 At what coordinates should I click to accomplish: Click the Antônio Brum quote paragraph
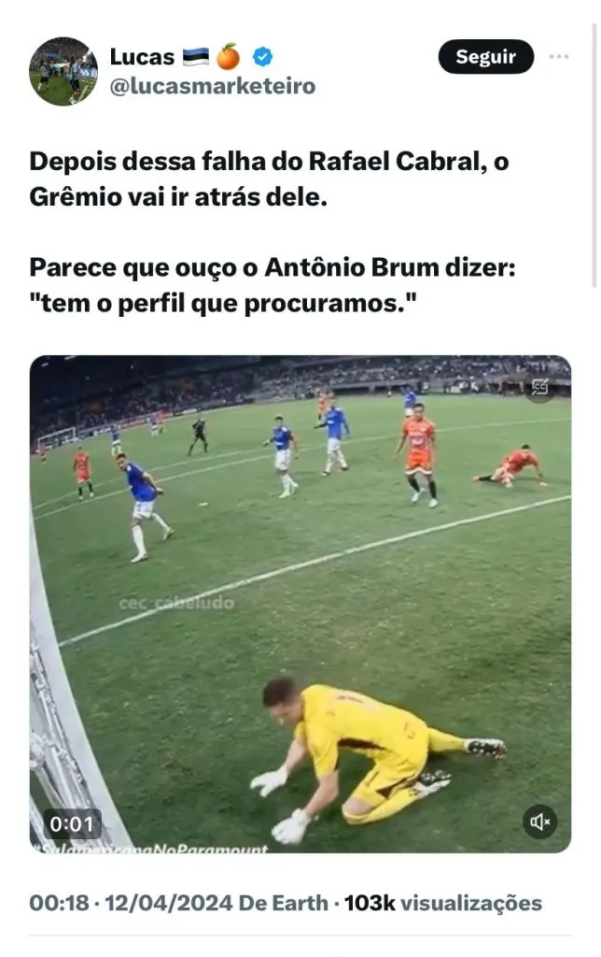tap(273, 285)
